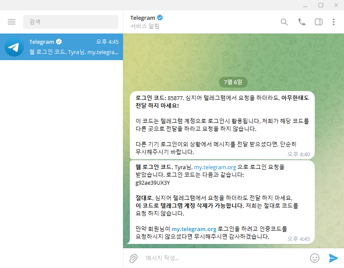This screenshot has width=344, height=268.
Task: Click the Telegram chat title header
Action: [x=143, y=18]
